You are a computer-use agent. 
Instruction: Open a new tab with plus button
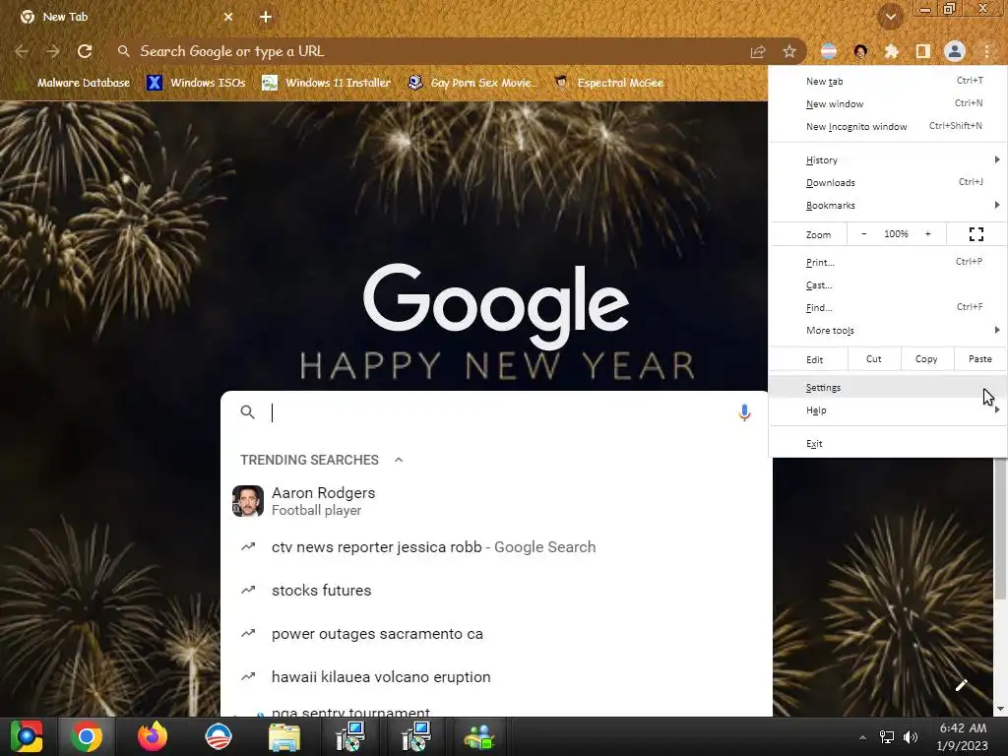[266, 18]
